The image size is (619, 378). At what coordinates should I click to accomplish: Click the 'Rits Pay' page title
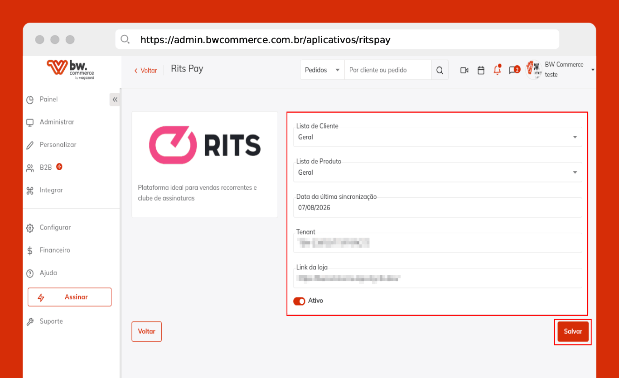point(187,69)
